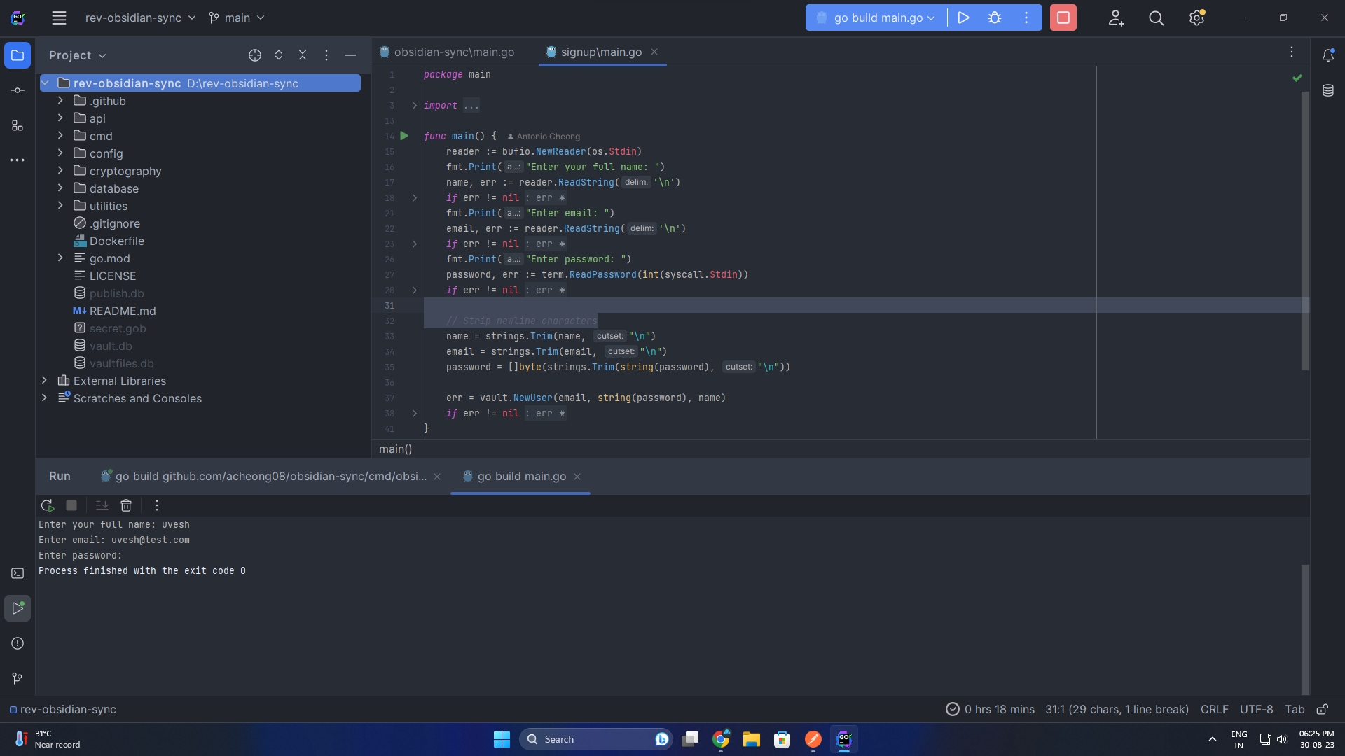Open the Database tool window on the right
This screenshot has width=1345, height=756.
tap(1329, 90)
